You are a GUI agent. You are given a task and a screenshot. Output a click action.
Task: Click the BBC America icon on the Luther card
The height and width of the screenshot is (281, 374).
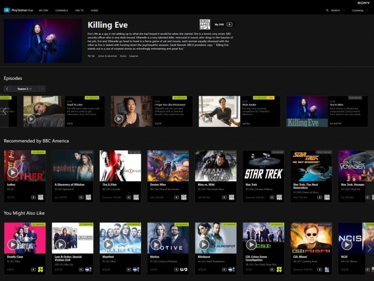tap(41, 197)
